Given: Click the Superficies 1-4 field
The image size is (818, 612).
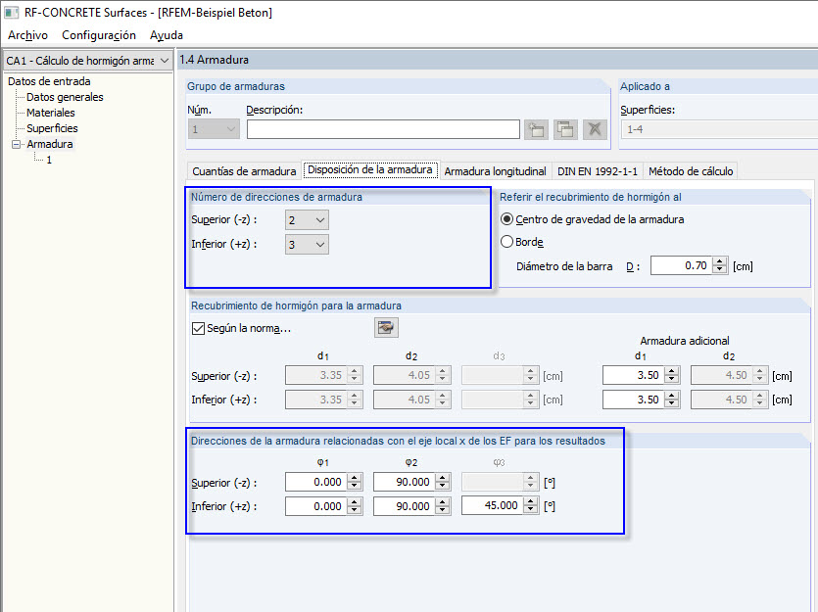Looking at the screenshot, I should point(719,129).
